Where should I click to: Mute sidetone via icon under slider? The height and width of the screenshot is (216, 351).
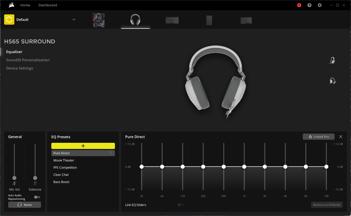[35, 183]
